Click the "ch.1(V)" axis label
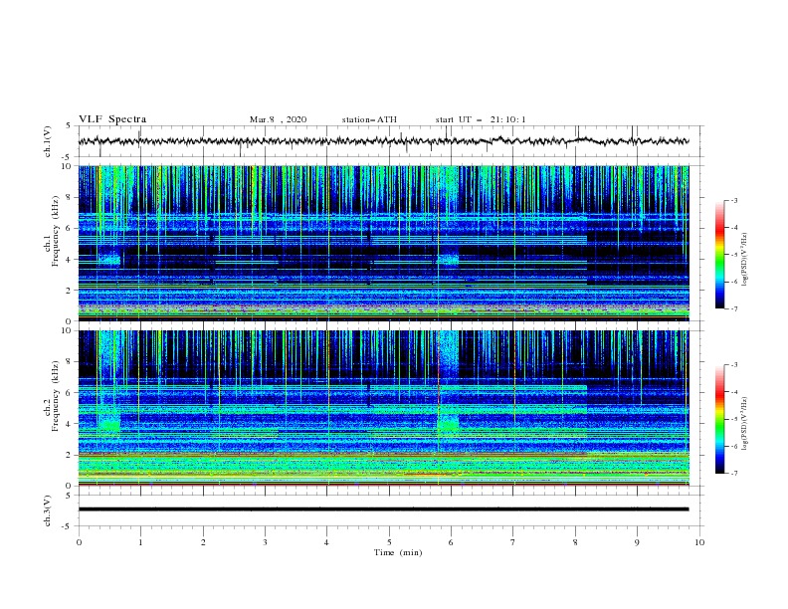788x609 pixels. 48,141
